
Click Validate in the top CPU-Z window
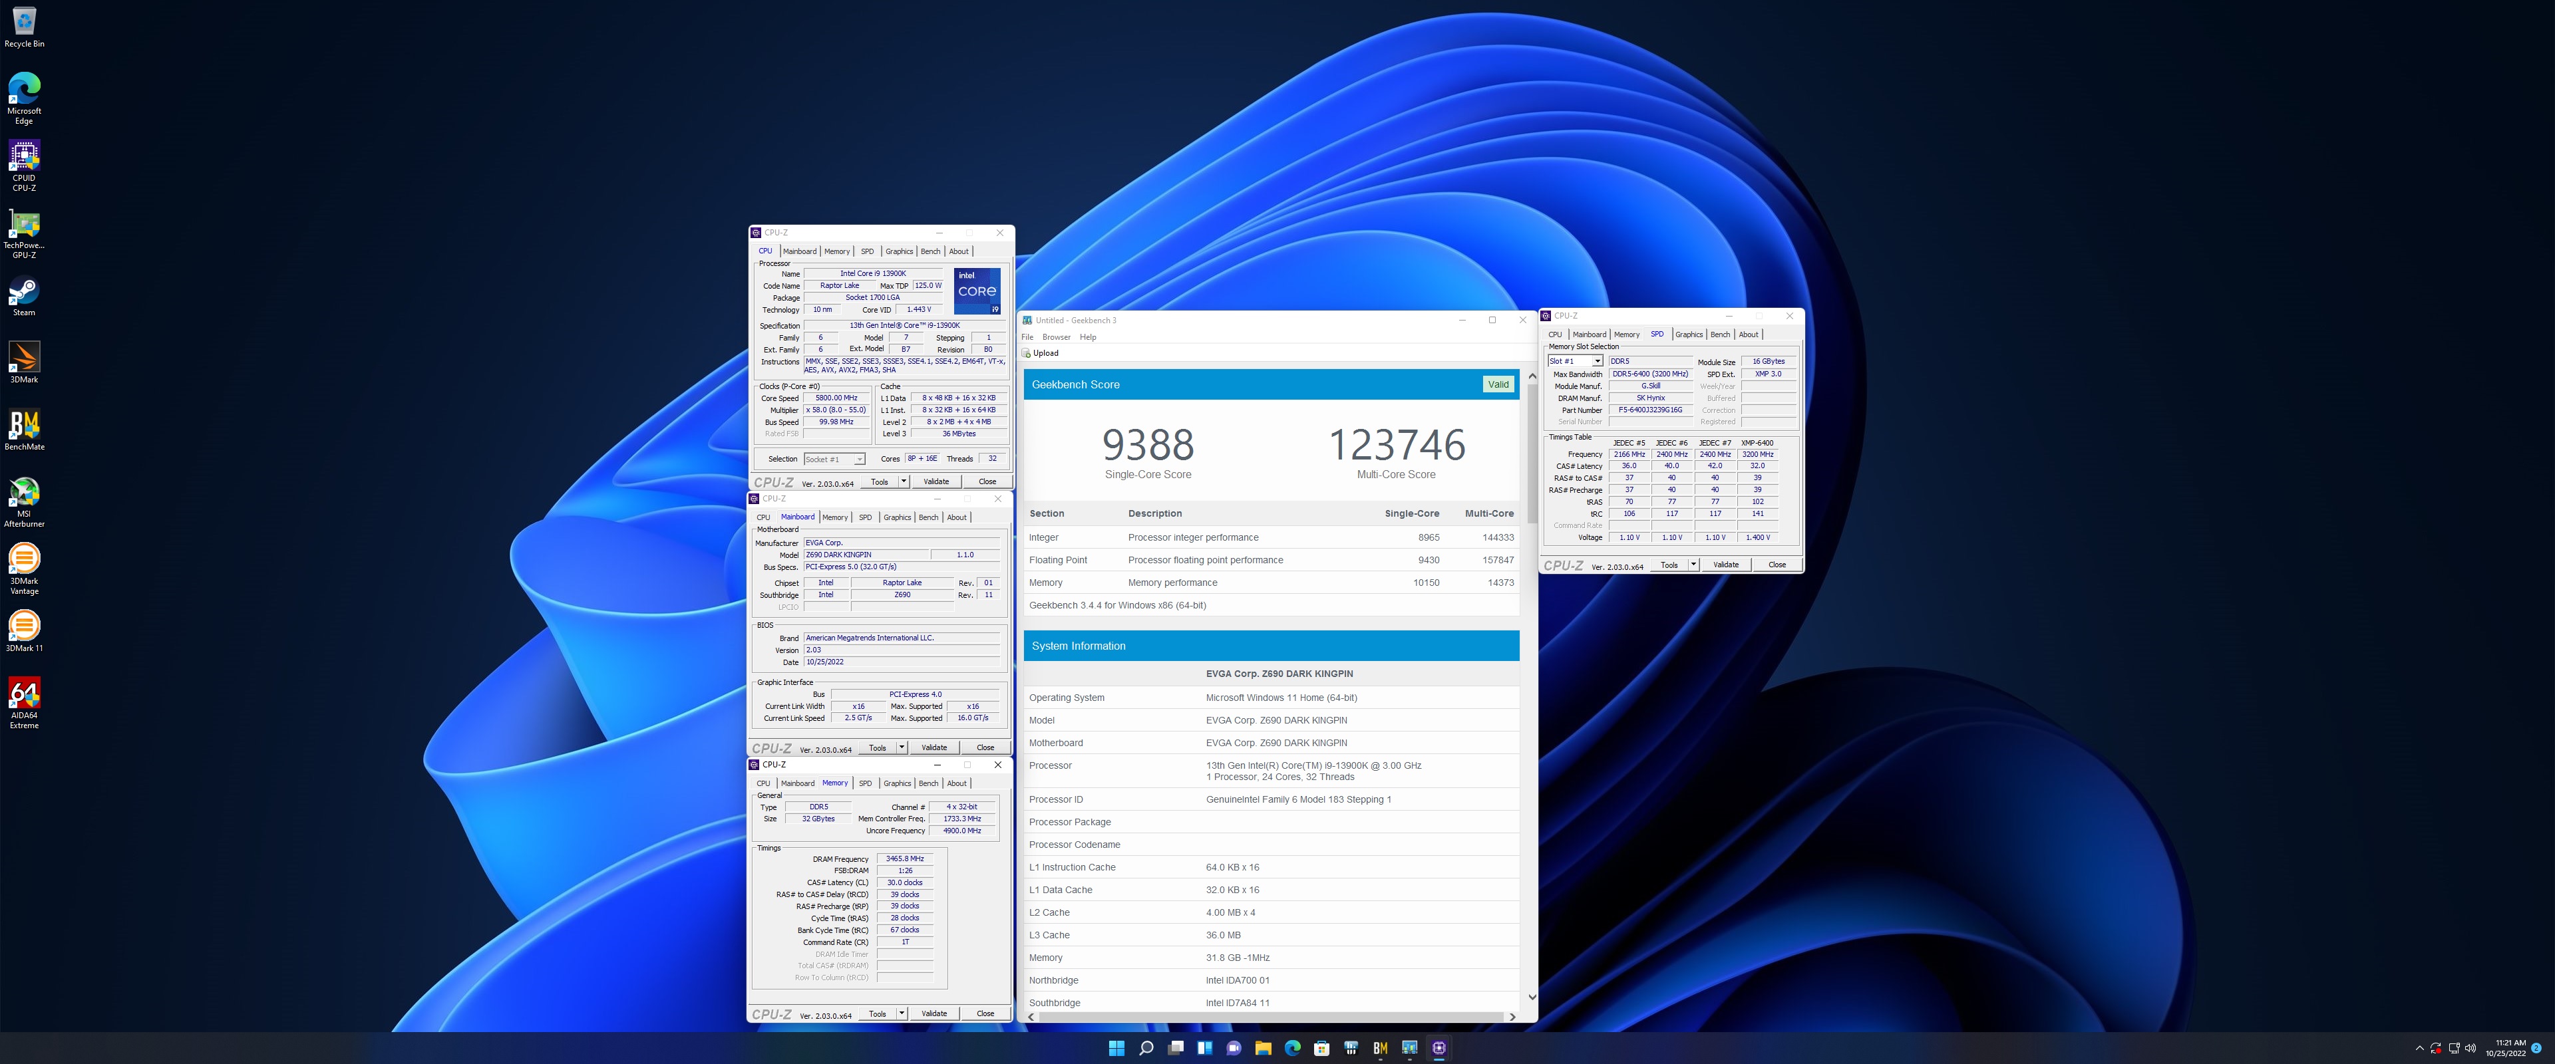point(936,482)
